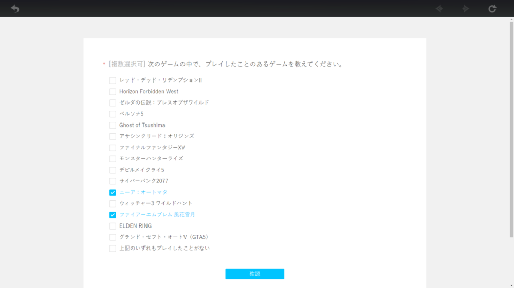Check the ファイナルファンタジーXV checkbox

tap(113, 148)
